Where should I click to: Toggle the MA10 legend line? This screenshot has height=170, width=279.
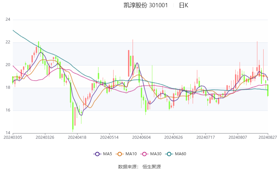126,154
